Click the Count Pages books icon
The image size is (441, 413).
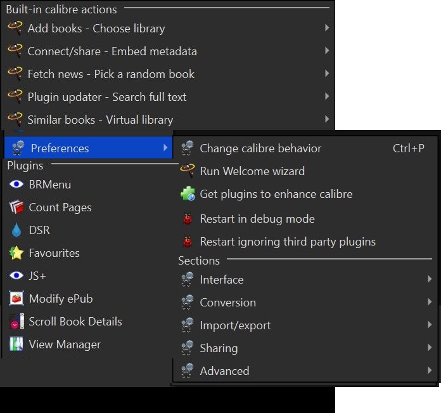coord(16,207)
